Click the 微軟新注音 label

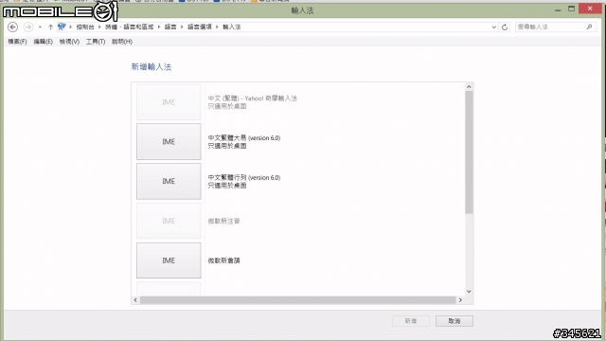pos(223,221)
